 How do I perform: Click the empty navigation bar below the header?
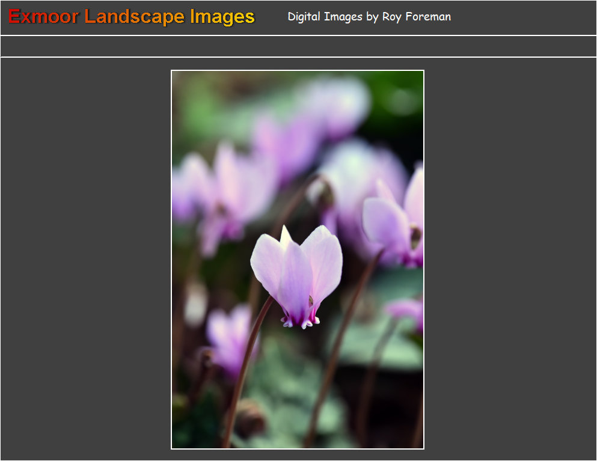click(x=298, y=46)
